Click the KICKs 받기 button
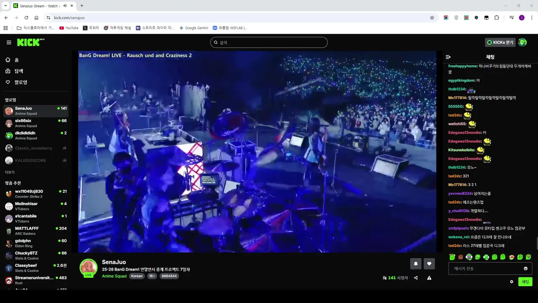This screenshot has height=303, width=538. pyautogui.click(x=500, y=43)
